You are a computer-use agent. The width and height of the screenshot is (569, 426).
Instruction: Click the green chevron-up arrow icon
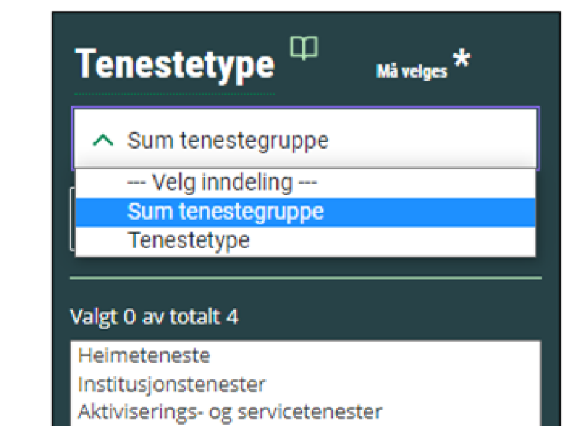[103, 141]
